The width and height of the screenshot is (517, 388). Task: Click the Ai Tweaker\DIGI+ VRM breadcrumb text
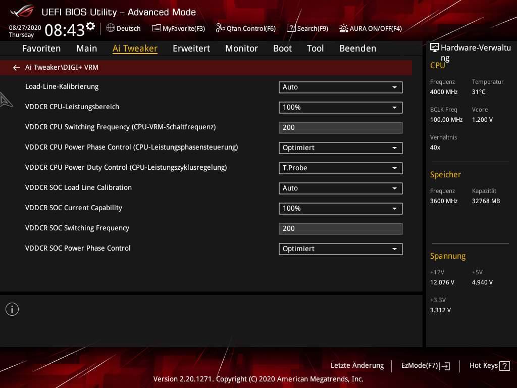62,67
